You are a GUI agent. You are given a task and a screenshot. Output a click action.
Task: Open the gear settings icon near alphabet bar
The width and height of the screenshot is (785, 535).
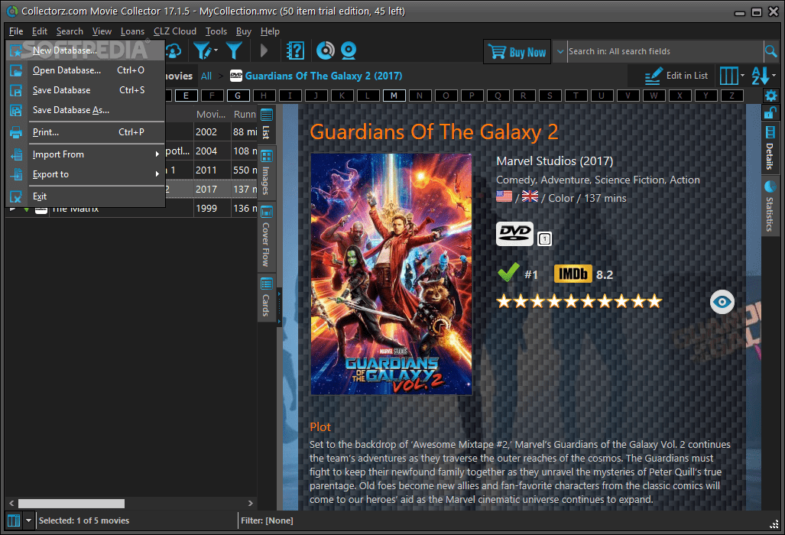click(771, 95)
